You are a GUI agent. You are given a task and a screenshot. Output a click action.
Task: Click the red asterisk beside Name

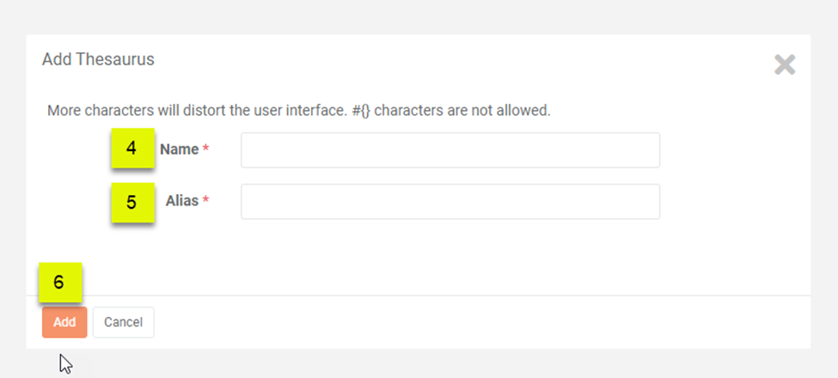click(x=206, y=150)
